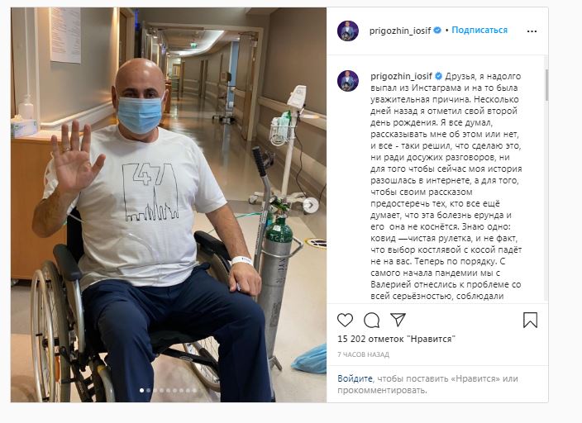Select the last carousel dot indicator
Image resolution: width=582 pixels, height=423 pixels.
click(x=194, y=390)
